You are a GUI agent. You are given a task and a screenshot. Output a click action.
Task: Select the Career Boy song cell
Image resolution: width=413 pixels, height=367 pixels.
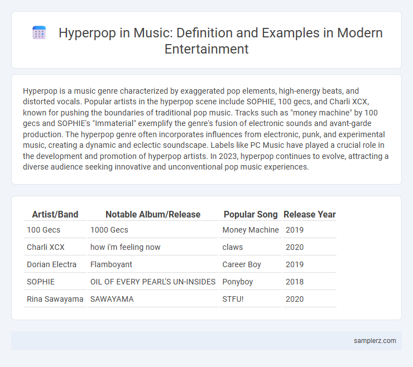click(x=251, y=264)
